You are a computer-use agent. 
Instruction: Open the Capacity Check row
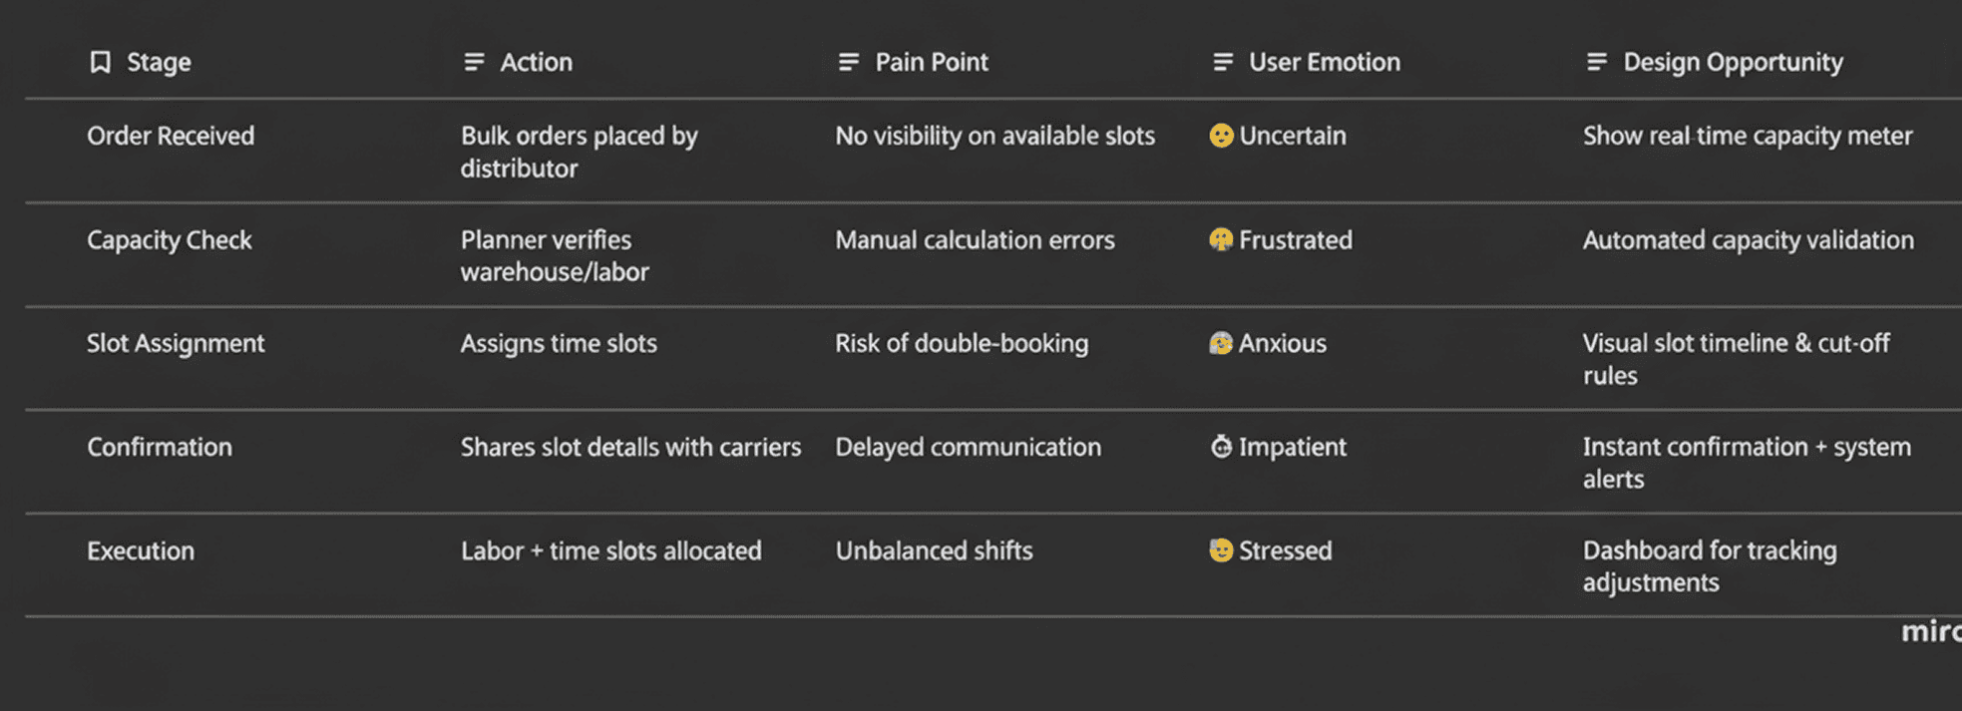[170, 240]
